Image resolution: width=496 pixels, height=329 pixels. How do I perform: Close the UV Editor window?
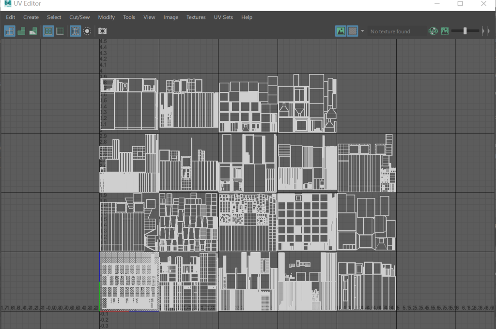pos(484,3)
